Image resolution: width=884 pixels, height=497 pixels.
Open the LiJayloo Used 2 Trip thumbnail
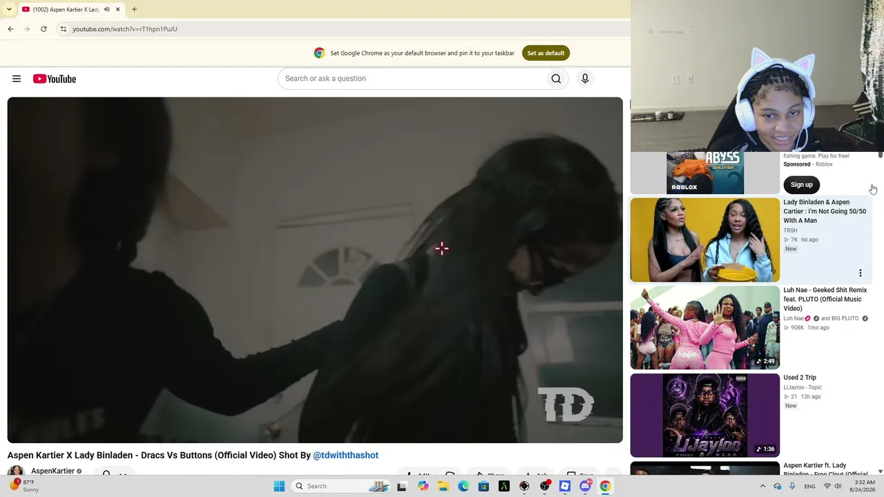tap(704, 416)
